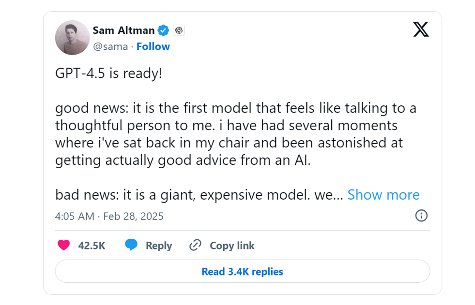Like the tweet with the heart icon

[63, 245]
